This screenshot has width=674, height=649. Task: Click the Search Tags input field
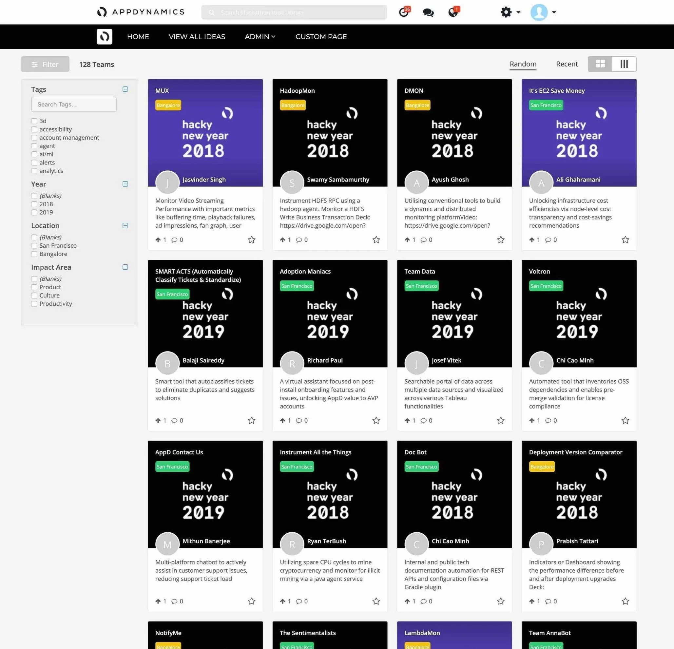(x=74, y=104)
